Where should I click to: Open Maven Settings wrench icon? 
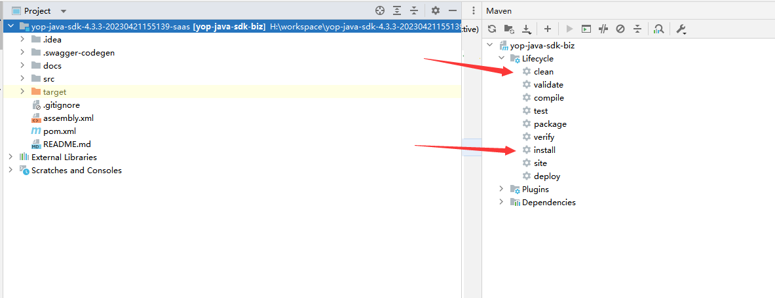click(681, 29)
